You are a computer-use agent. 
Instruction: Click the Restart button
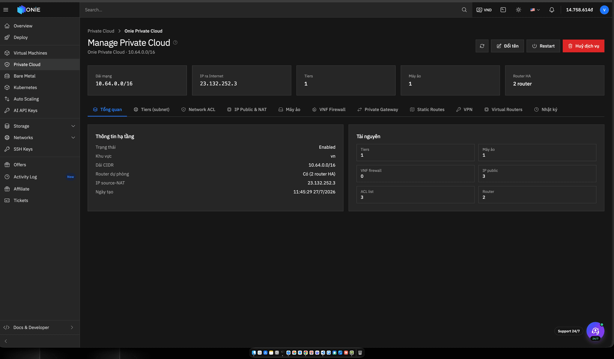tap(543, 46)
